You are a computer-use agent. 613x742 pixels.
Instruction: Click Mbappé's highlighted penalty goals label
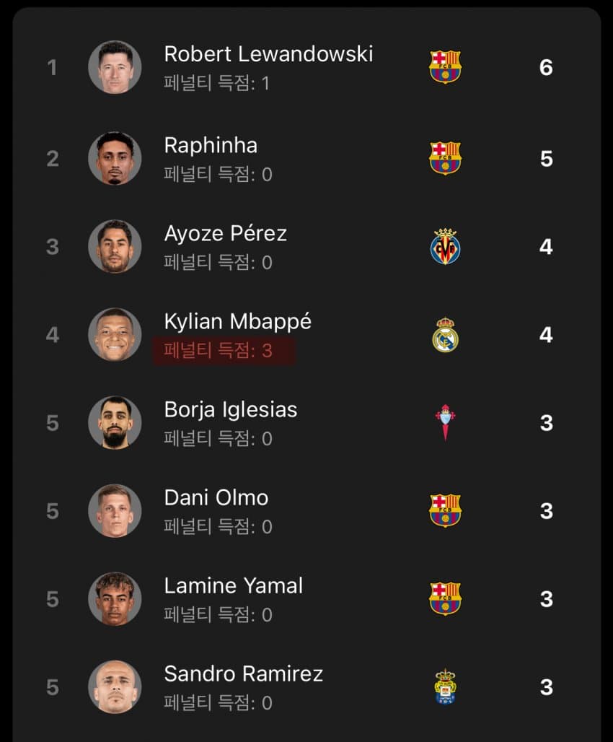[x=219, y=352]
